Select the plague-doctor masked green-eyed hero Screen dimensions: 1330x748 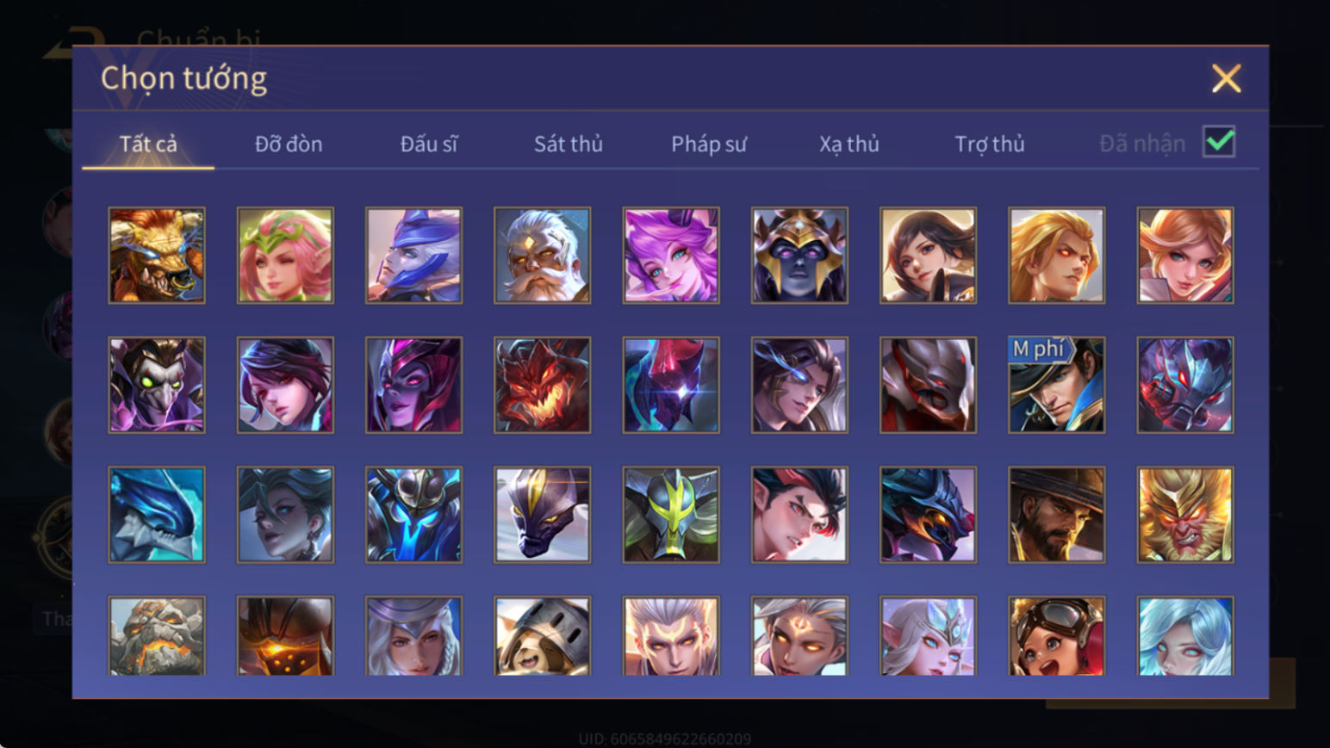pos(157,385)
